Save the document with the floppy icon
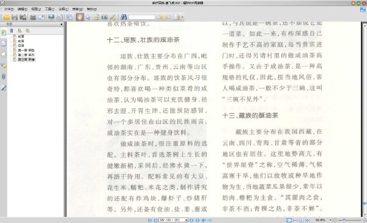Image resolution: width=367 pixels, height=223 pixels. 15,17
